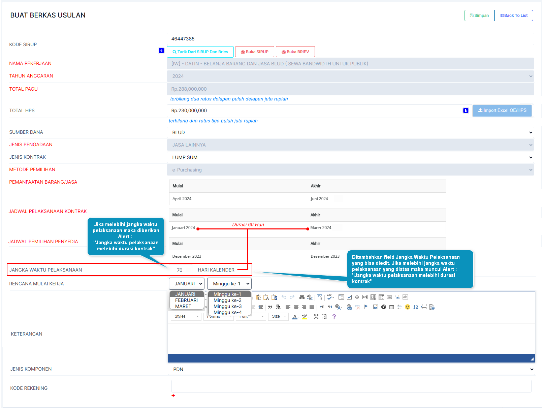Click the Insert Link icon
Viewport: 542px width, 408px height.
point(349,307)
